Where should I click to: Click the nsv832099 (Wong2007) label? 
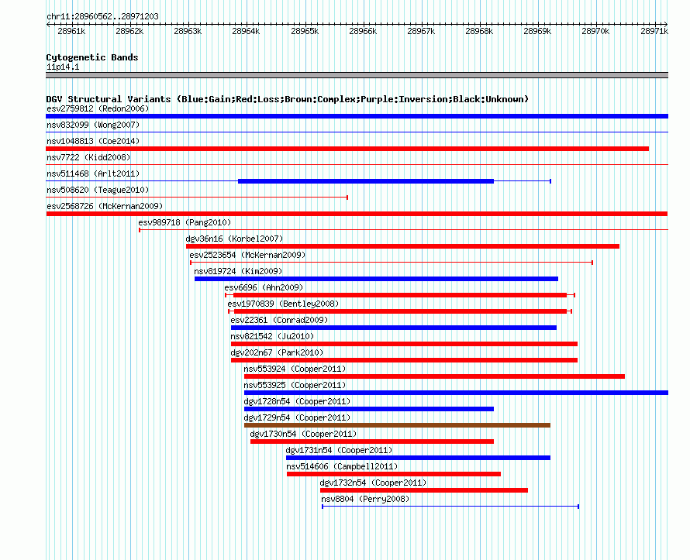[93, 125]
